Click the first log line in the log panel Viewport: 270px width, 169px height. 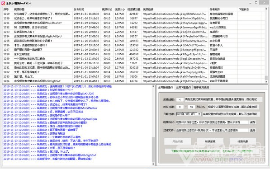coord(57,86)
